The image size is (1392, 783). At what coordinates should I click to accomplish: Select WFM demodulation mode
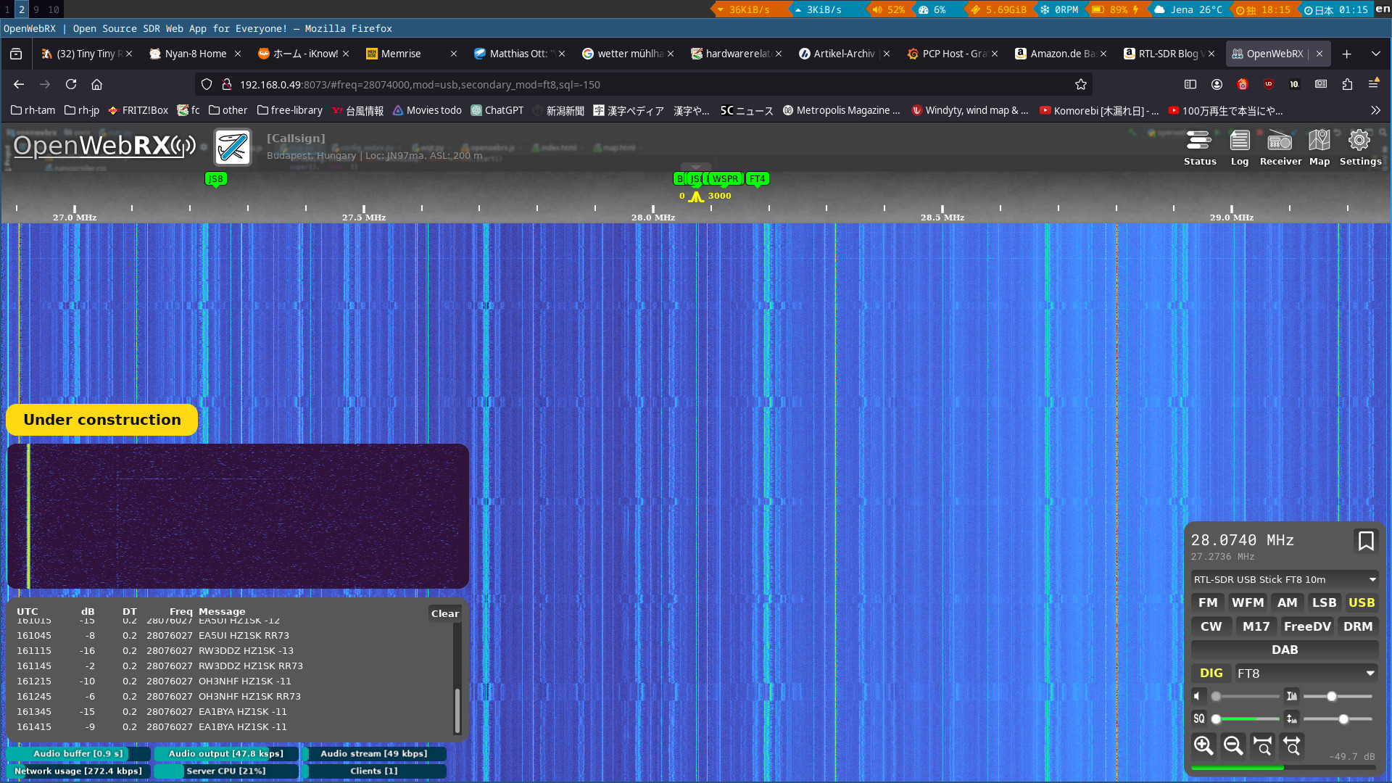tap(1248, 602)
